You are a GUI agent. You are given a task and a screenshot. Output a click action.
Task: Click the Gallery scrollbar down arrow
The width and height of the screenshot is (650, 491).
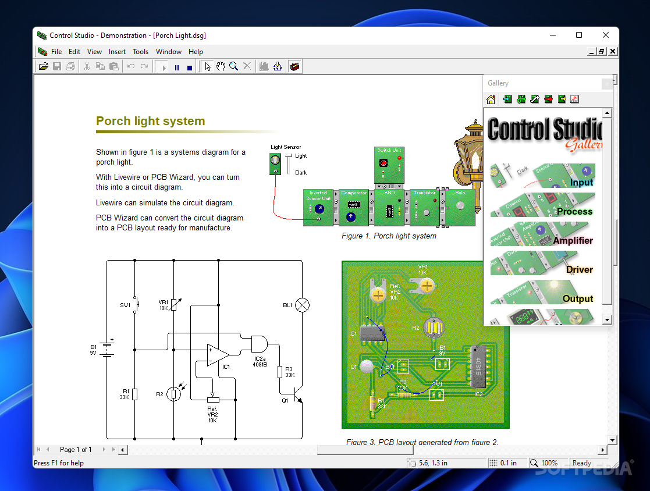[608, 320]
